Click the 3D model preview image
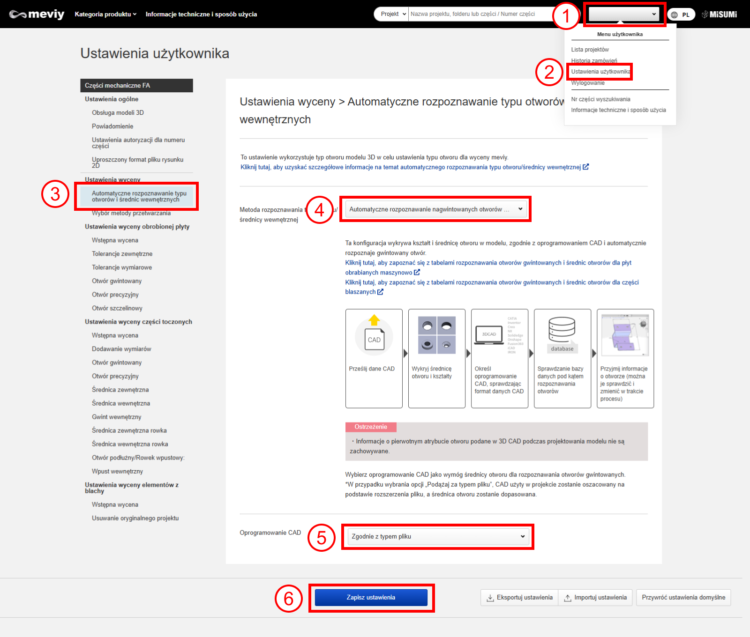This screenshot has height=637, width=750. (625, 334)
